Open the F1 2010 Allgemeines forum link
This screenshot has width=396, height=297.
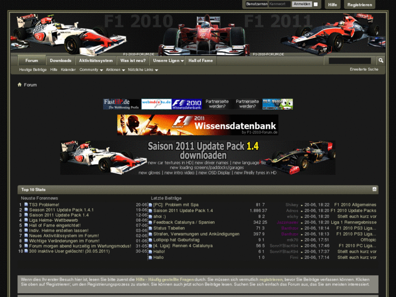[355, 205]
